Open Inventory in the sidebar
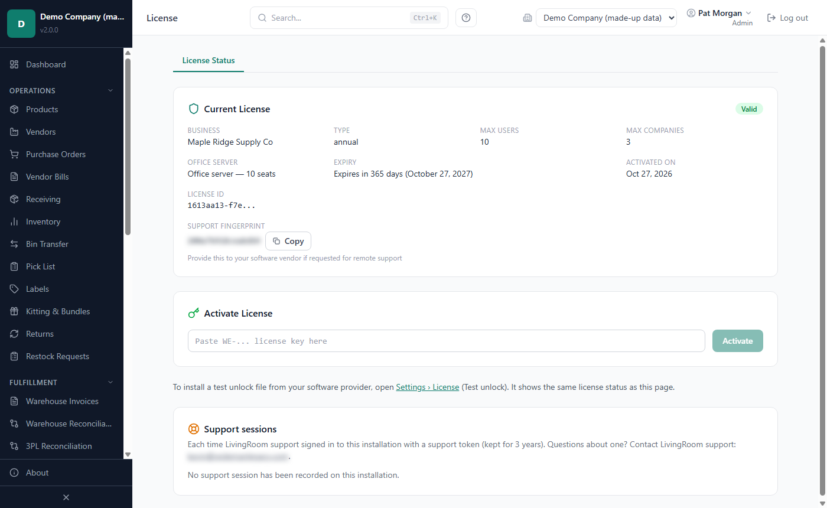This screenshot has height=508, width=827. [x=62, y=222]
